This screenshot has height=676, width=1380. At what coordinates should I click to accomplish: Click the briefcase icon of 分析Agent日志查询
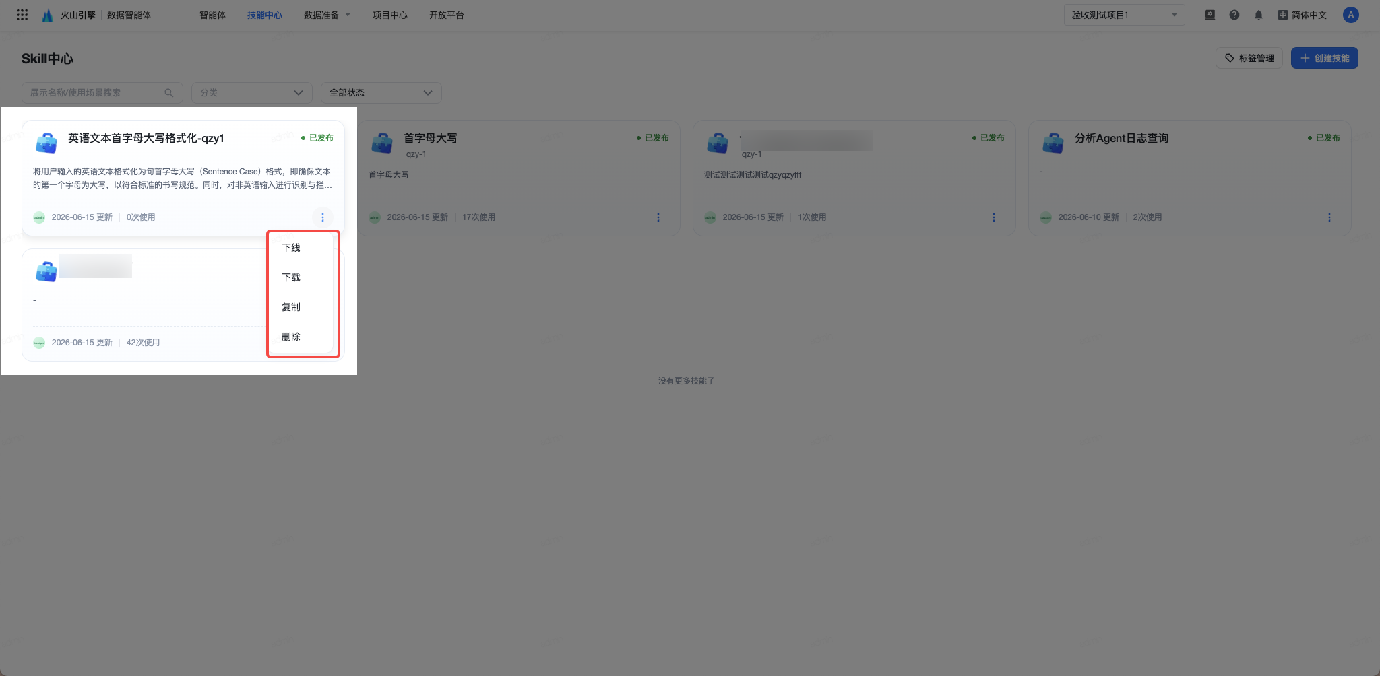(1053, 143)
